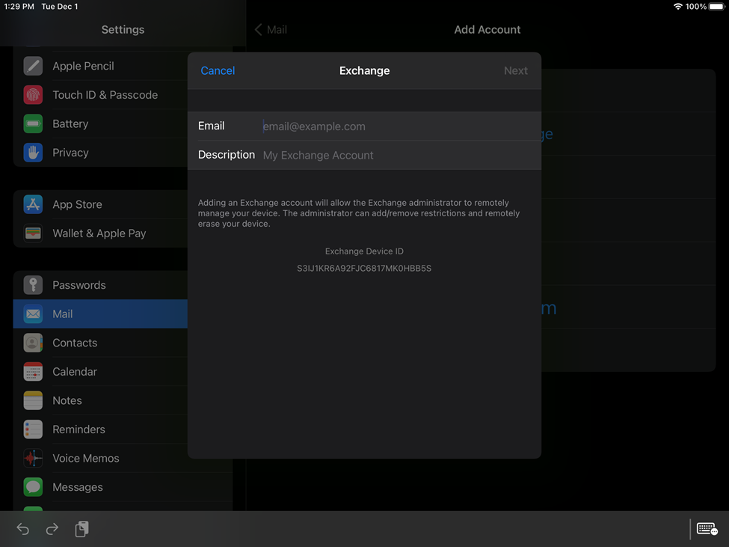
Task: Tap the Apple Pencil icon in Settings
Action: tap(33, 66)
